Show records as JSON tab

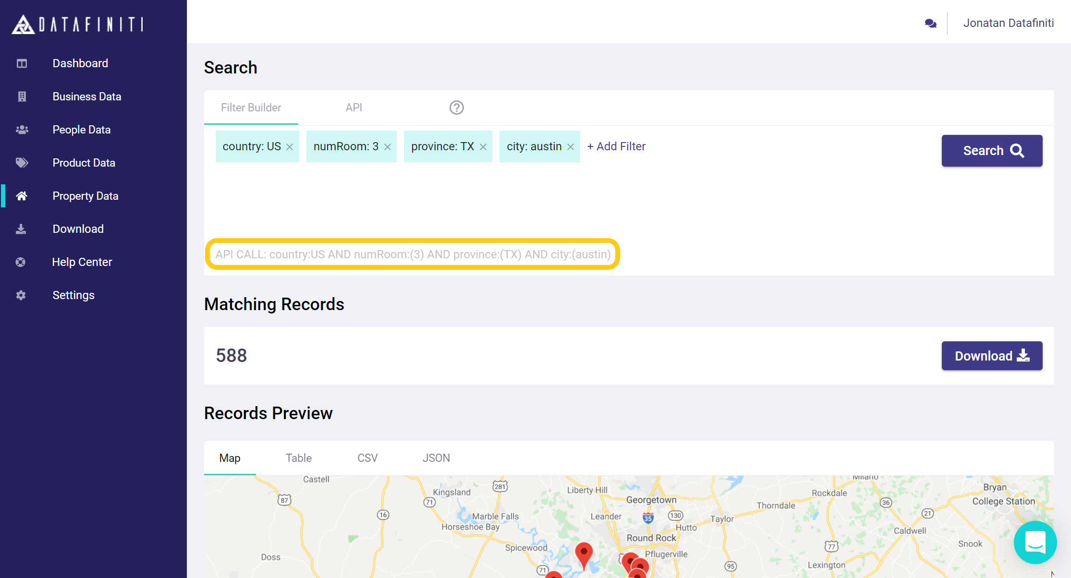[x=436, y=458]
